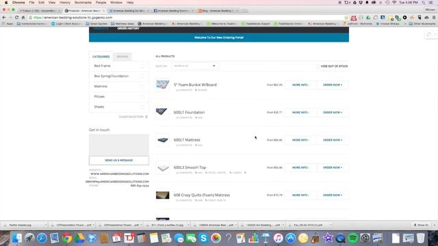438x246 pixels.
Task: Expand Order Now for 5" Foam Bunkie W/Board
Action: [x=333, y=85]
